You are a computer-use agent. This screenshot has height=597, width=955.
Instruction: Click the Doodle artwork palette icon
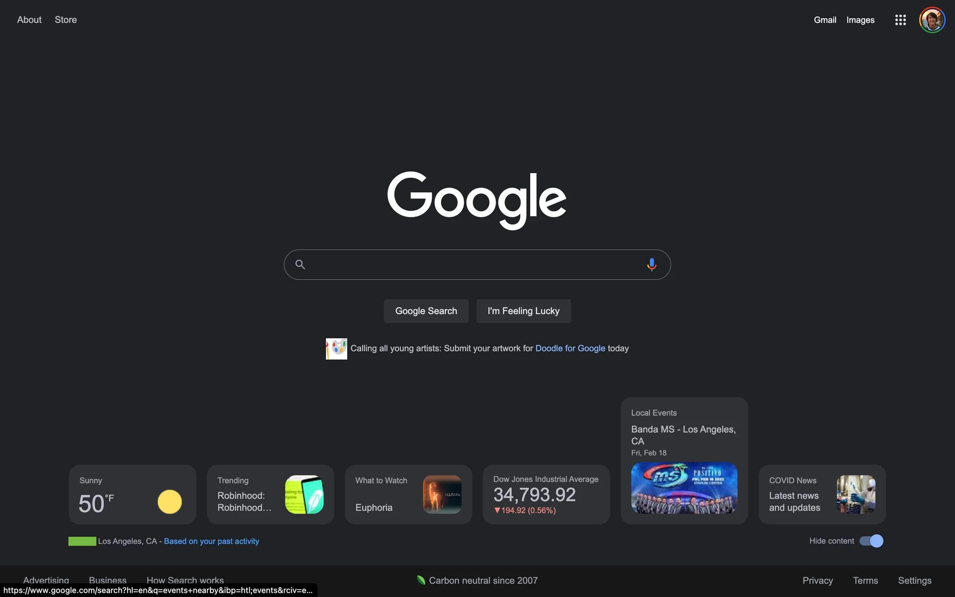336,348
